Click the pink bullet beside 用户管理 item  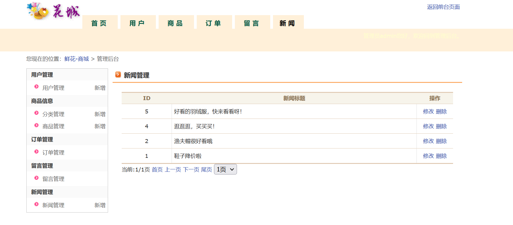pyautogui.click(x=36, y=87)
